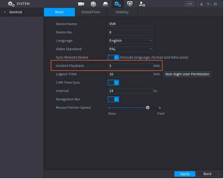Screen dimensions: 224x179
Task: Toggle the CAM Time Sync switch
Action: pos(114,83)
